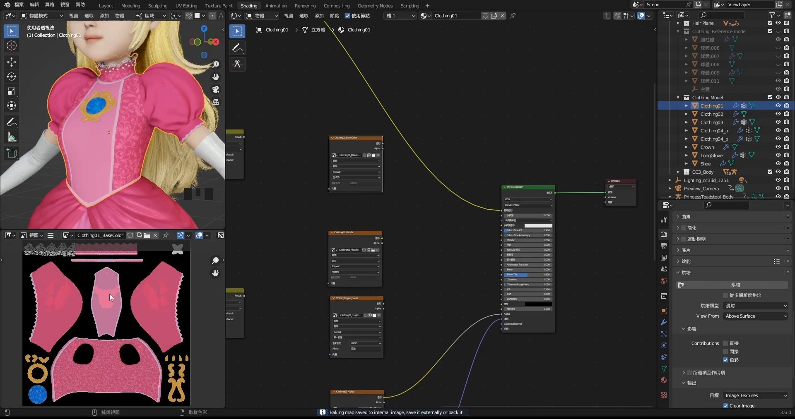Hide Clothing01 with its eye icon
Screen dimensions: 795x419
tap(778, 105)
